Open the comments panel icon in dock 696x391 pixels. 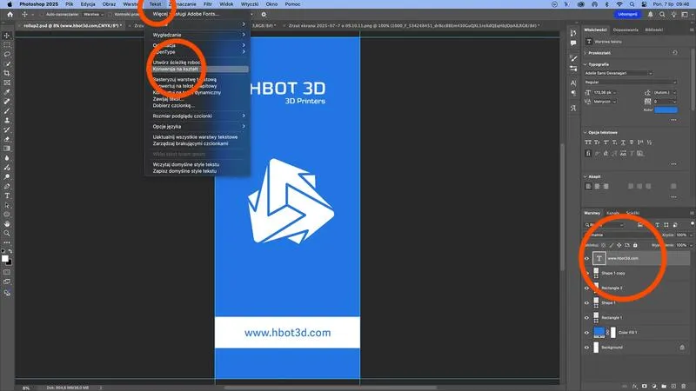pos(573,43)
